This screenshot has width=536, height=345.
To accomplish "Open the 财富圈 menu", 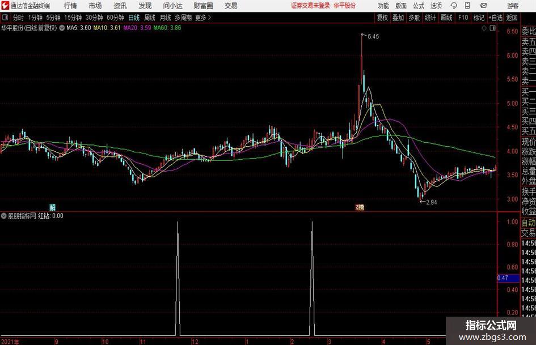I will click(x=203, y=6).
